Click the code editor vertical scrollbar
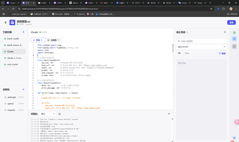 173,48
